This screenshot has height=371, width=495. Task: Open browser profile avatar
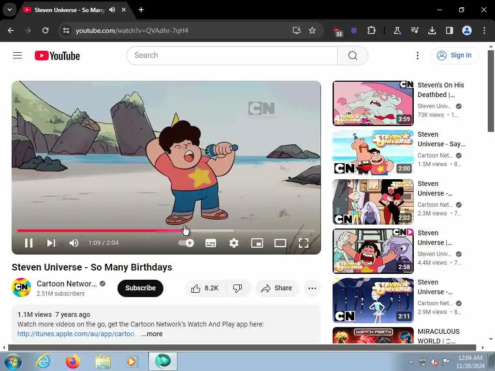point(467,30)
